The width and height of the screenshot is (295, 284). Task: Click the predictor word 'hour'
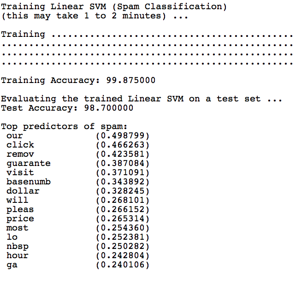pos(18,256)
